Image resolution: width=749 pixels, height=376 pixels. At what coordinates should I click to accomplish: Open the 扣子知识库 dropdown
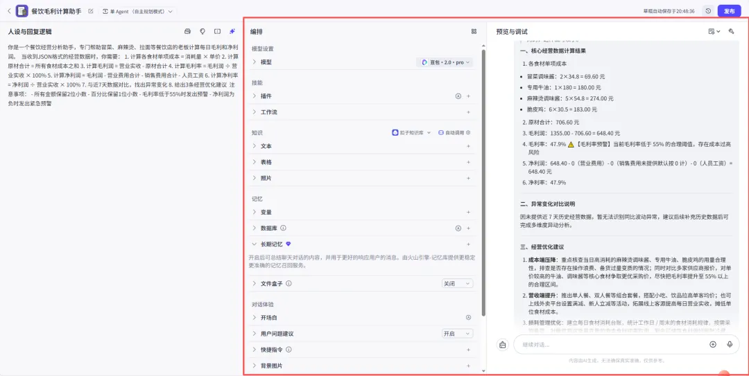coord(411,133)
